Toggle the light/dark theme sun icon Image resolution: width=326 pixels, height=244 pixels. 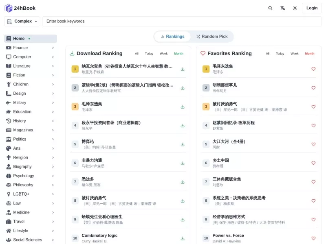295,8
